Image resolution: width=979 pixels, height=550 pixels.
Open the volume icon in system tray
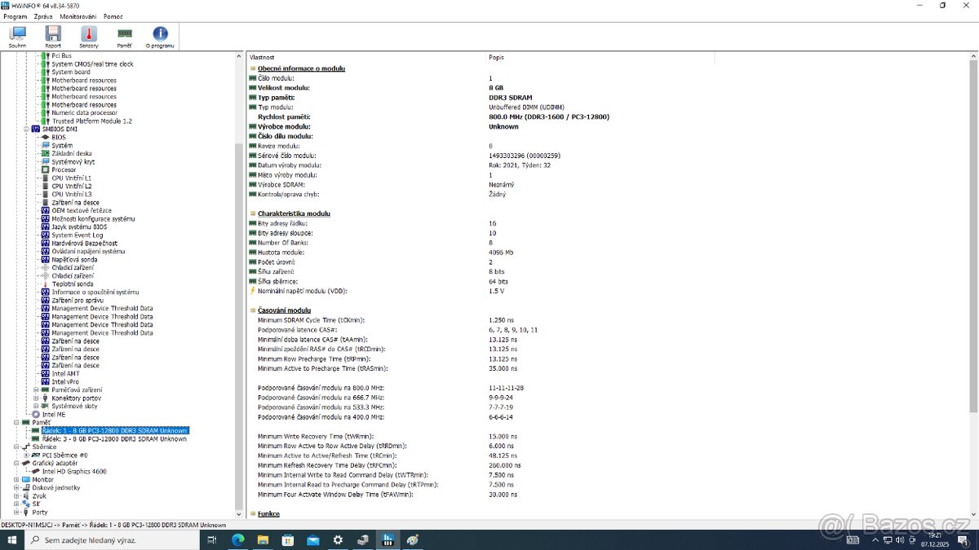(x=901, y=539)
